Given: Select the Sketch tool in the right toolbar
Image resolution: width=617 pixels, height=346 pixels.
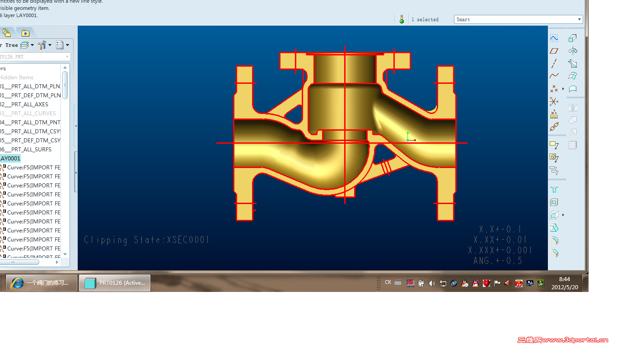Looking at the screenshot, I should pyautogui.click(x=554, y=38).
